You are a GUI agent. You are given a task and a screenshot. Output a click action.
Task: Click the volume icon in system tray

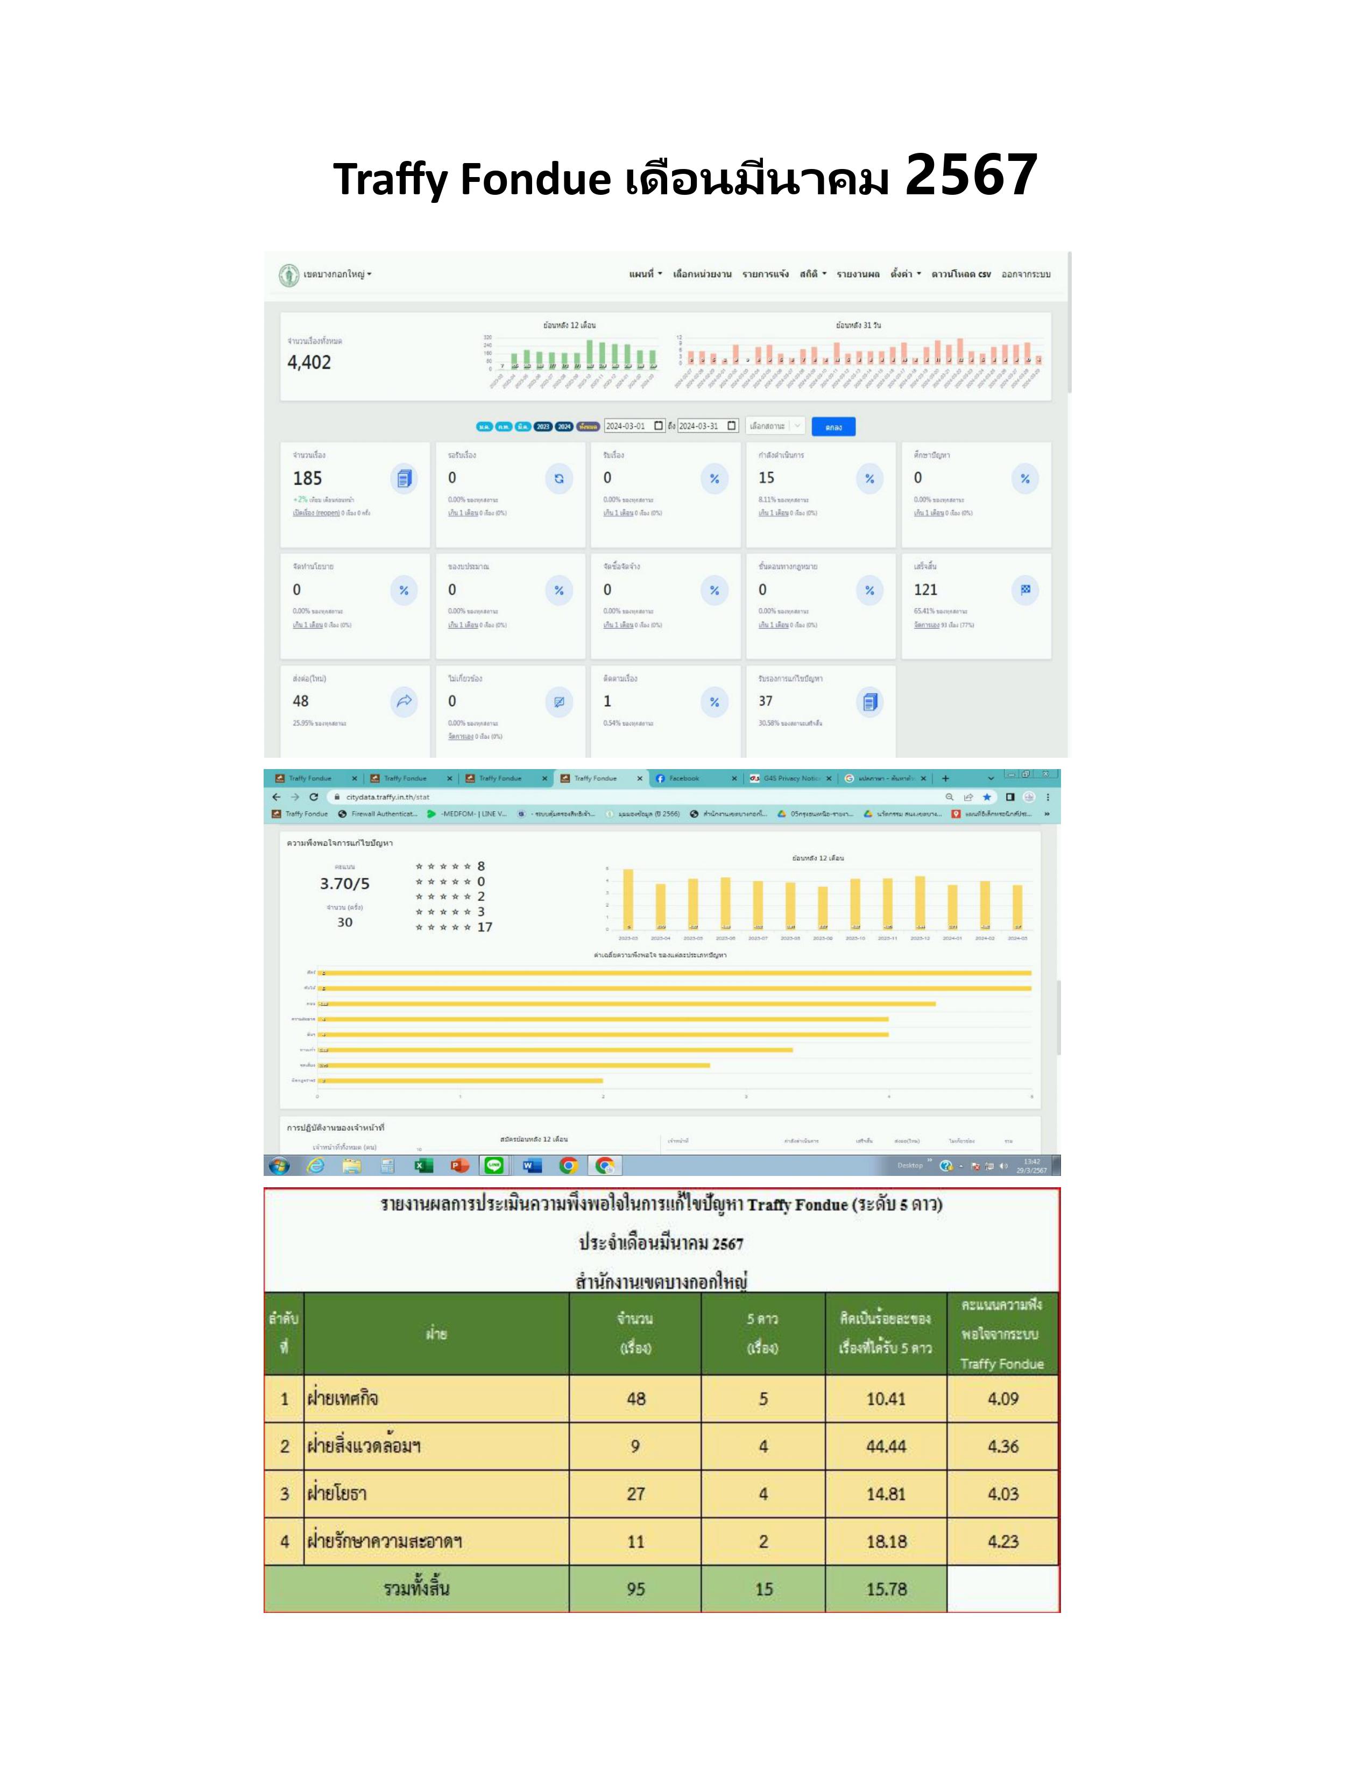tap(1004, 1166)
